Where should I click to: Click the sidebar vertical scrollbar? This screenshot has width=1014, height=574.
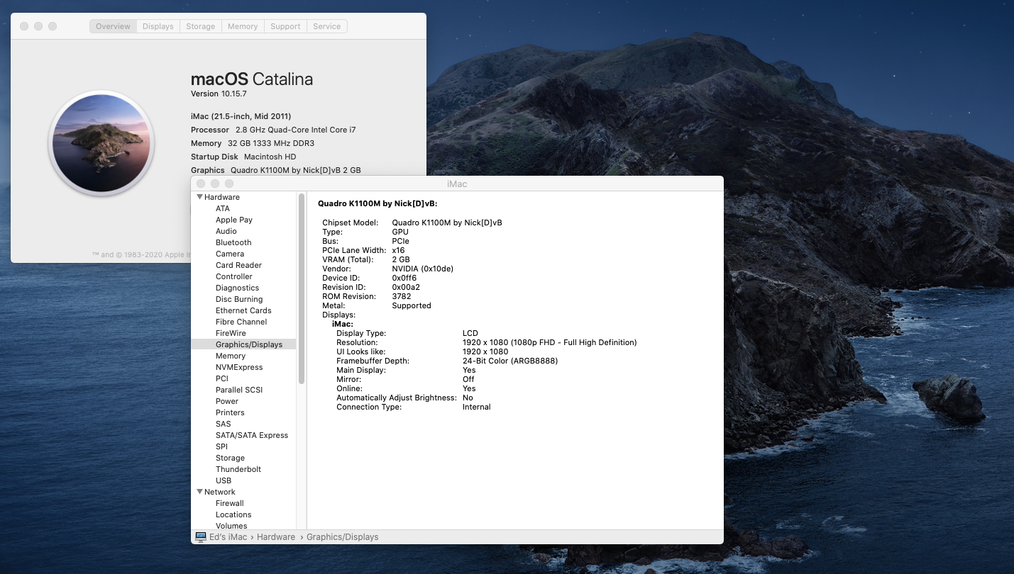302,289
